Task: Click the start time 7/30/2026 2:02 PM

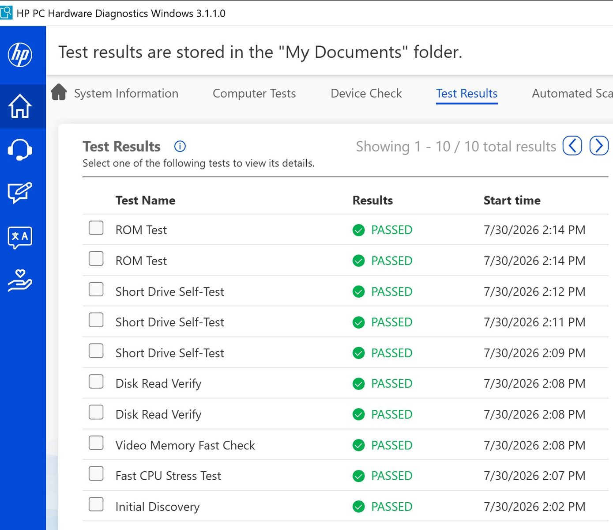Action: pos(534,507)
